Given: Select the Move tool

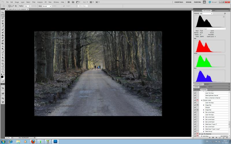Looking at the screenshot, I should [x=3, y=13].
